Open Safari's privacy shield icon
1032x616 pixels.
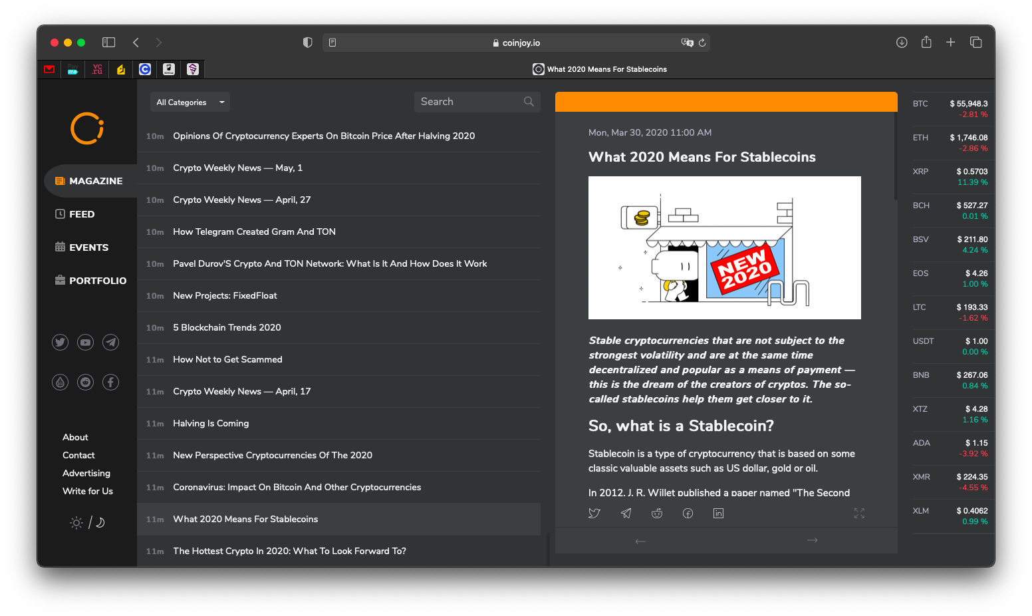(x=307, y=43)
